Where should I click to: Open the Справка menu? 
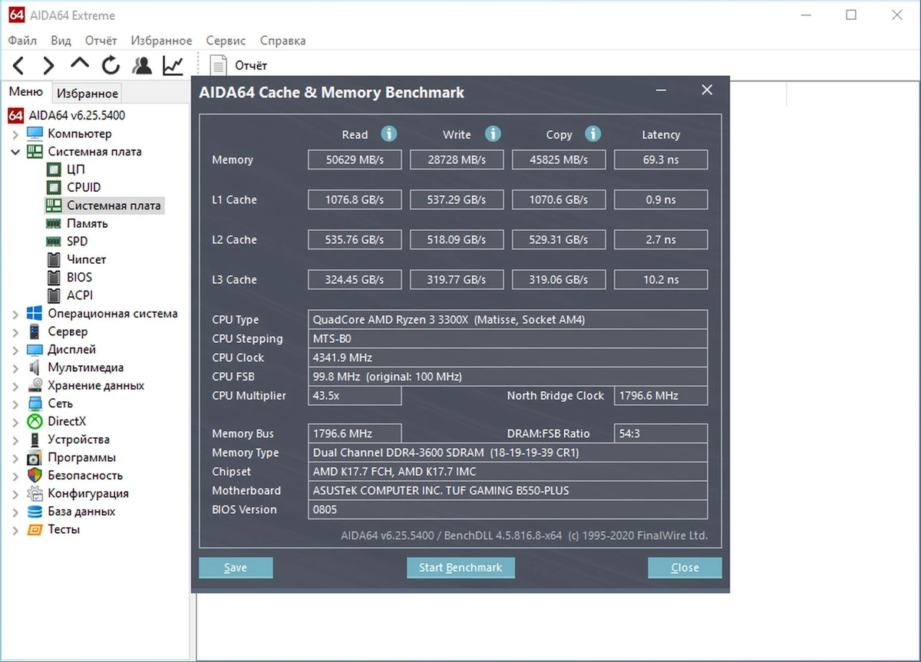[282, 41]
